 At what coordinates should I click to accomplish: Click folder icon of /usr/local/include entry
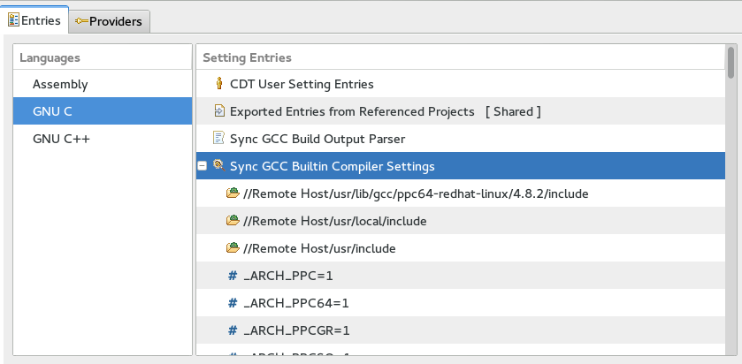click(x=233, y=220)
